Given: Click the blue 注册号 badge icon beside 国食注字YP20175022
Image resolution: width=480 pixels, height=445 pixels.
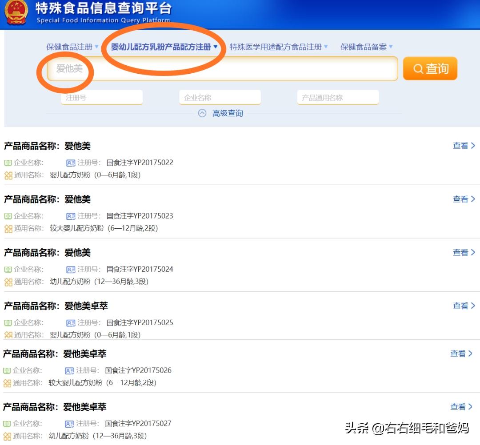Looking at the screenshot, I should tap(70, 163).
